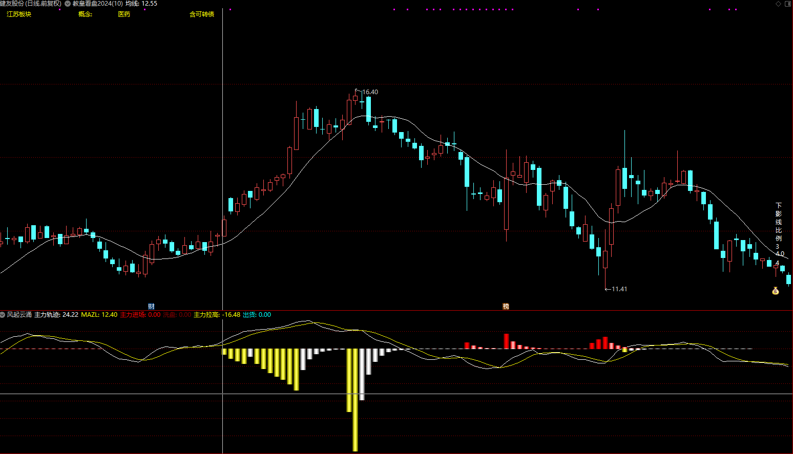The image size is (793, 454).
Task: Click the 11.41 low price label
Action: point(619,289)
